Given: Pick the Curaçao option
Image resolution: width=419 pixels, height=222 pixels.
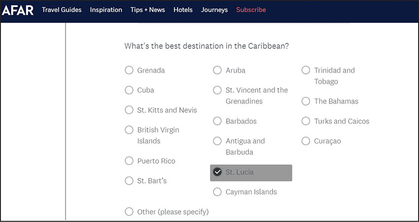Looking at the screenshot, I should click(306, 141).
